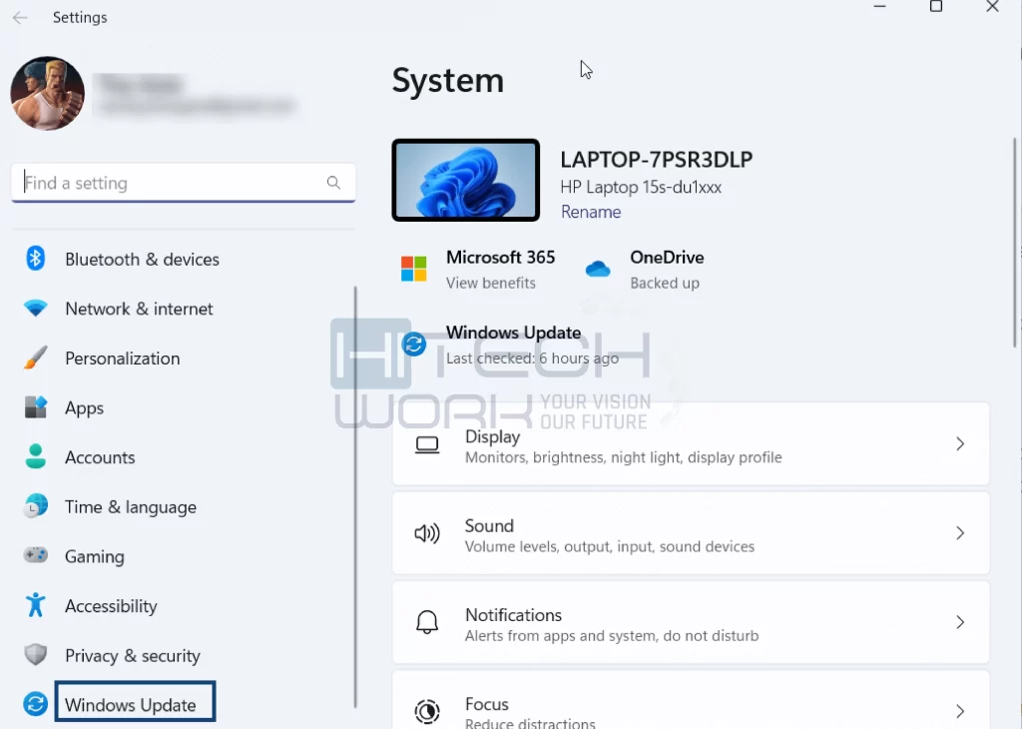The height and width of the screenshot is (729, 1022).
Task: Open the Notifications settings card
Action: [691, 622]
